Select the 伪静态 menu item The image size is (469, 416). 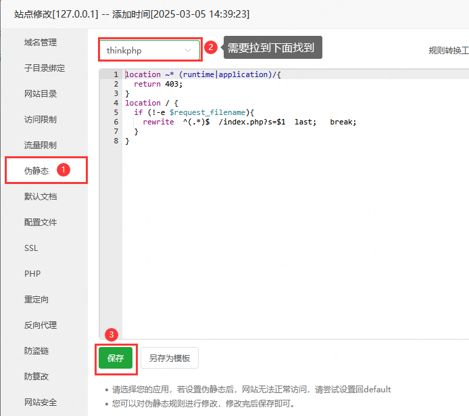coord(36,170)
